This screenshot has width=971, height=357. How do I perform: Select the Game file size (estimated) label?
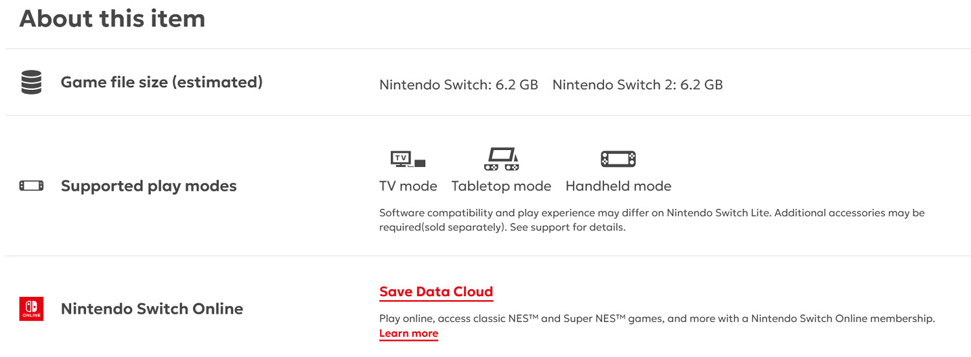(x=162, y=83)
